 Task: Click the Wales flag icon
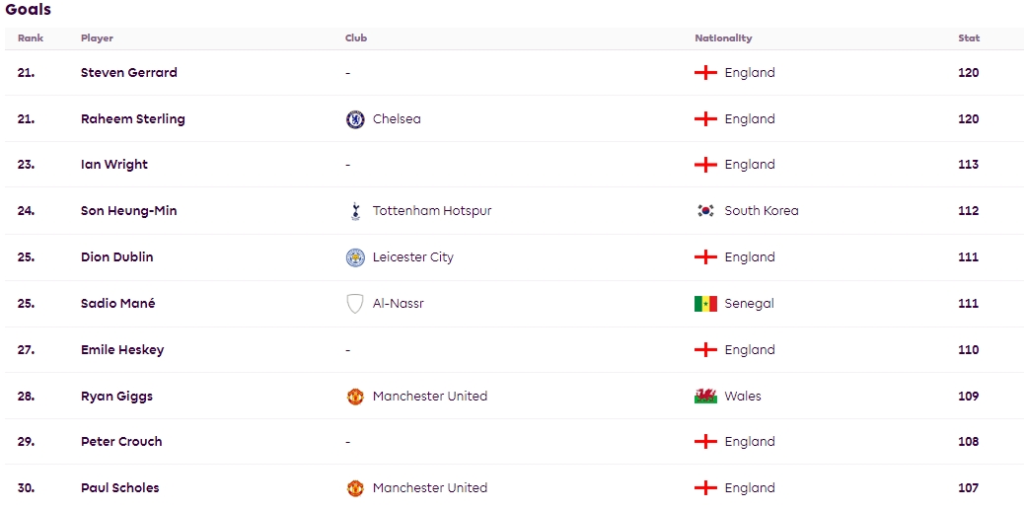tap(705, 397)
